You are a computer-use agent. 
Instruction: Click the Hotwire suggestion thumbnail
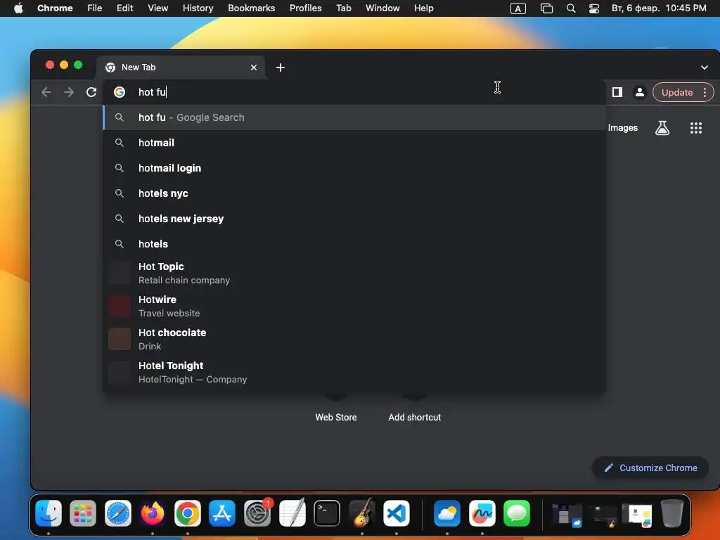tap(120, 307)
